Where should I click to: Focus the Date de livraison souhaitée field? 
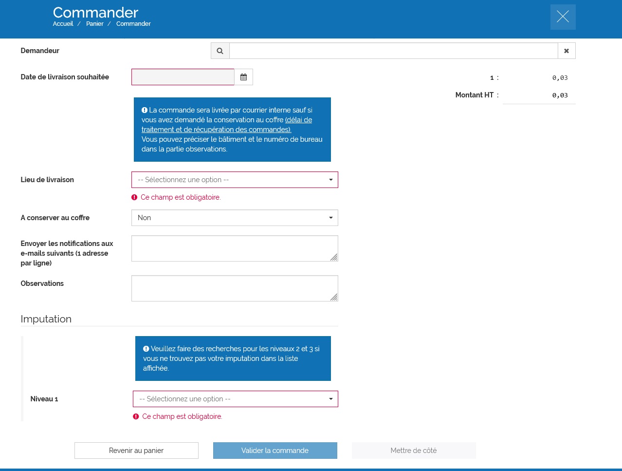tap(183, 77)
